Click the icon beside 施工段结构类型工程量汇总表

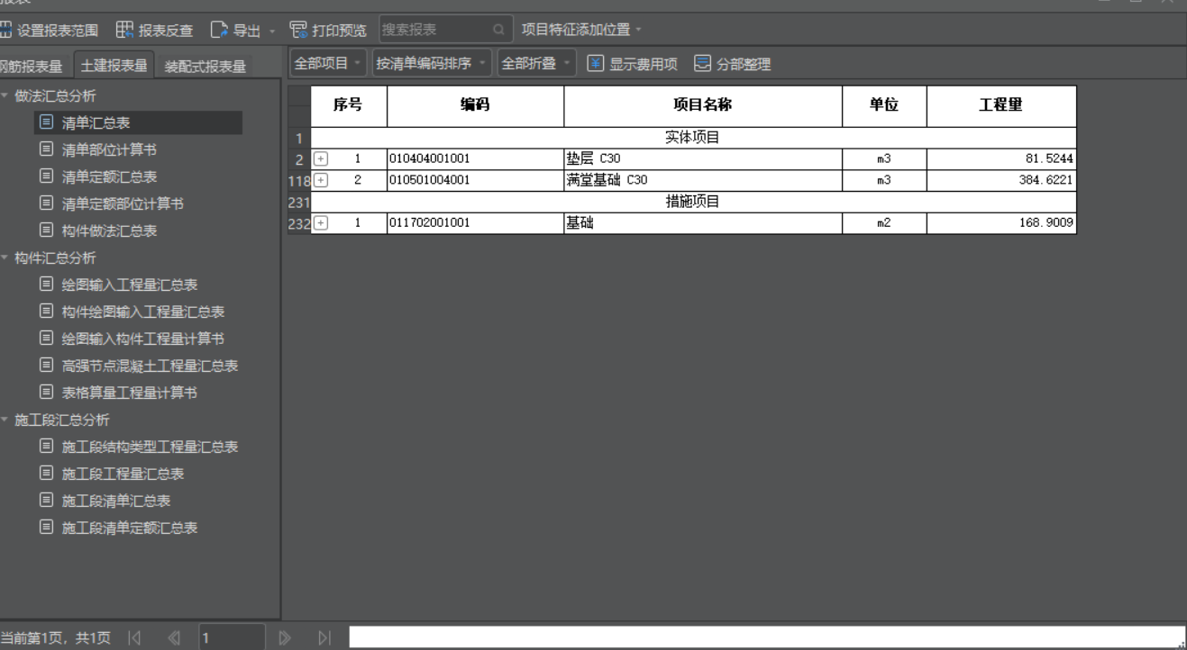(46, 447)
